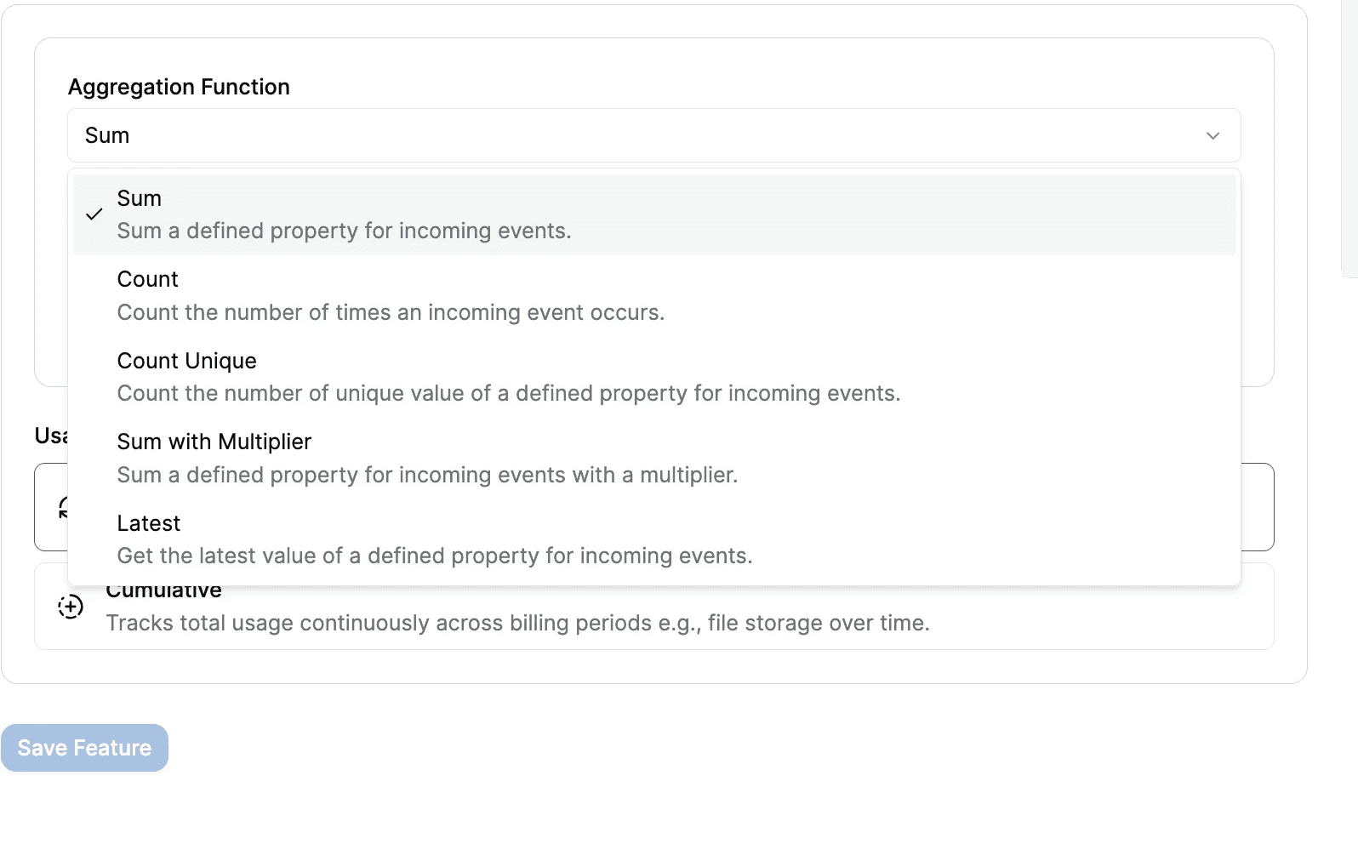Click the Cumulative dashed-circle plus icon
The width and height of the screenshot is (1358, 861).
click(x=71, y=607)
